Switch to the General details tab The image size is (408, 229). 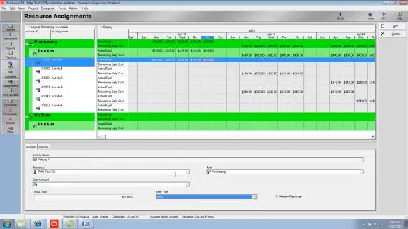31,147
